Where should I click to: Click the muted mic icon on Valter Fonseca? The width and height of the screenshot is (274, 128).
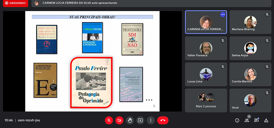[223, 41]
